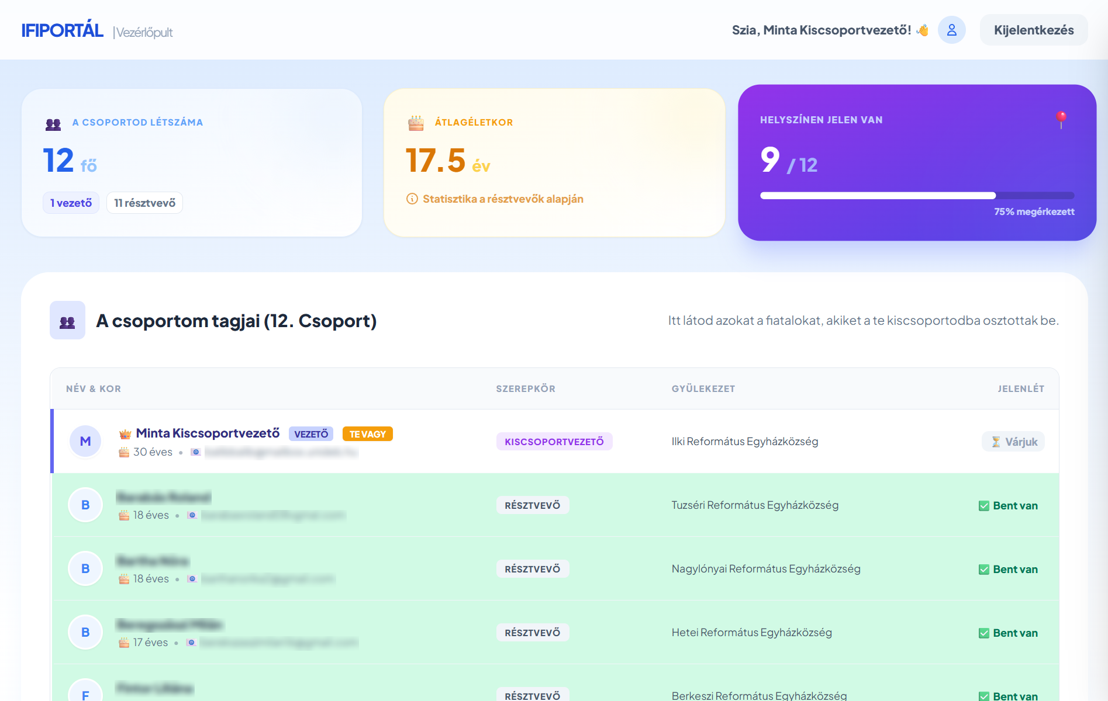This screenshot has height=701, width=1108.
Task: Click the Várjuk attendance status button
Action: click(x=1013, y=442)
